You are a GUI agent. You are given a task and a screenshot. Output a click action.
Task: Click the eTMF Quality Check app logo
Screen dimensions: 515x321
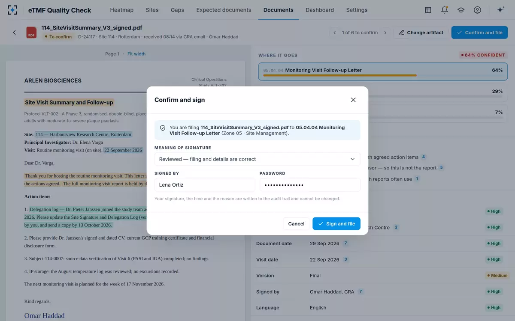point(12,10)
